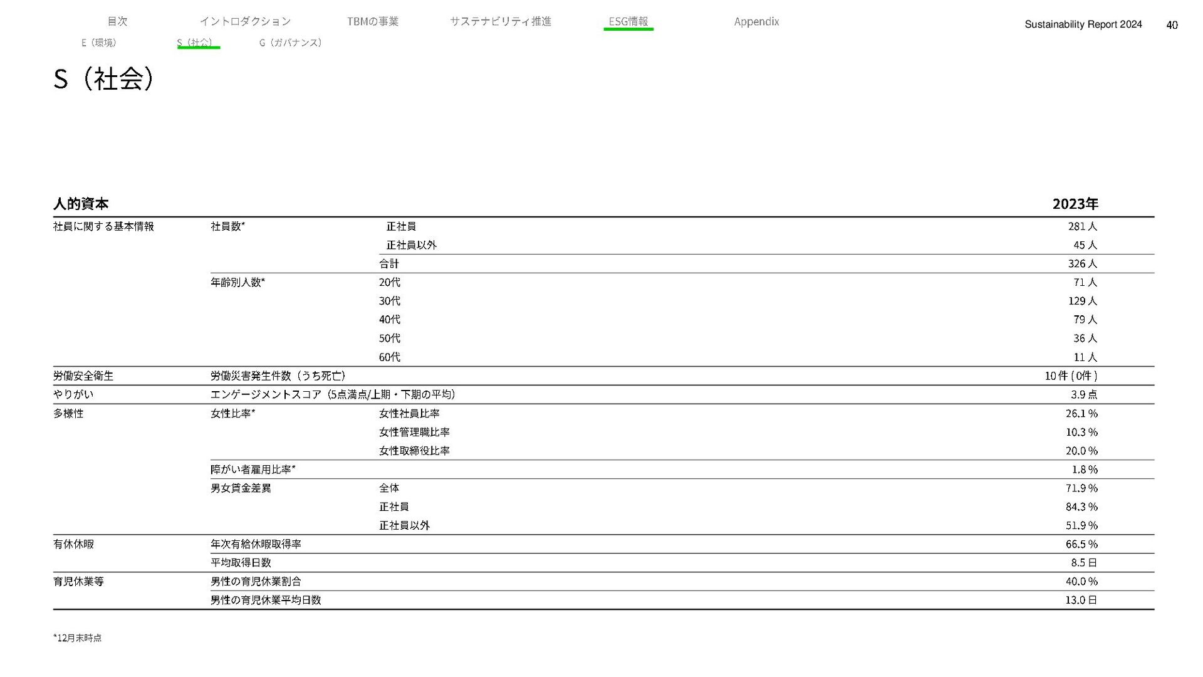Select the 労働安全衛生 row label
This screenshot has height=677, width=1203.
point(83,375)
